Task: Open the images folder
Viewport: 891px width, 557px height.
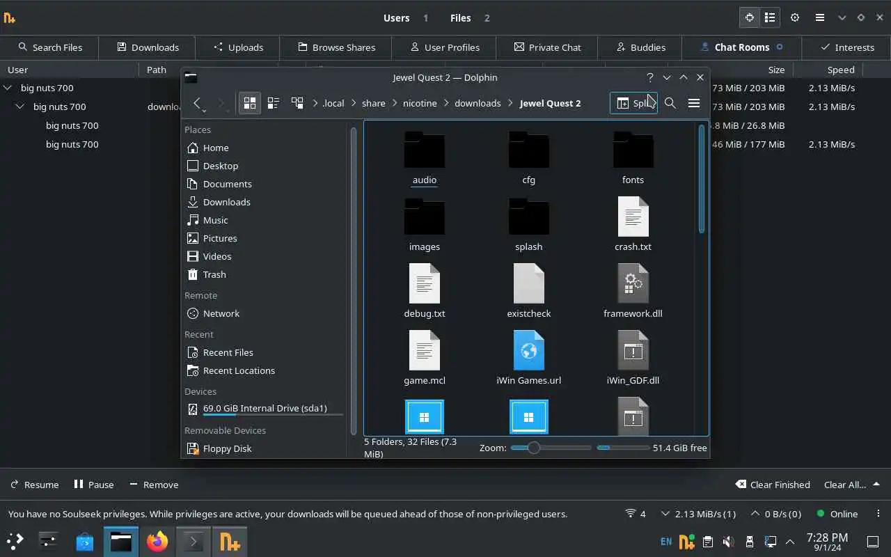Action: tap(425, 226)
